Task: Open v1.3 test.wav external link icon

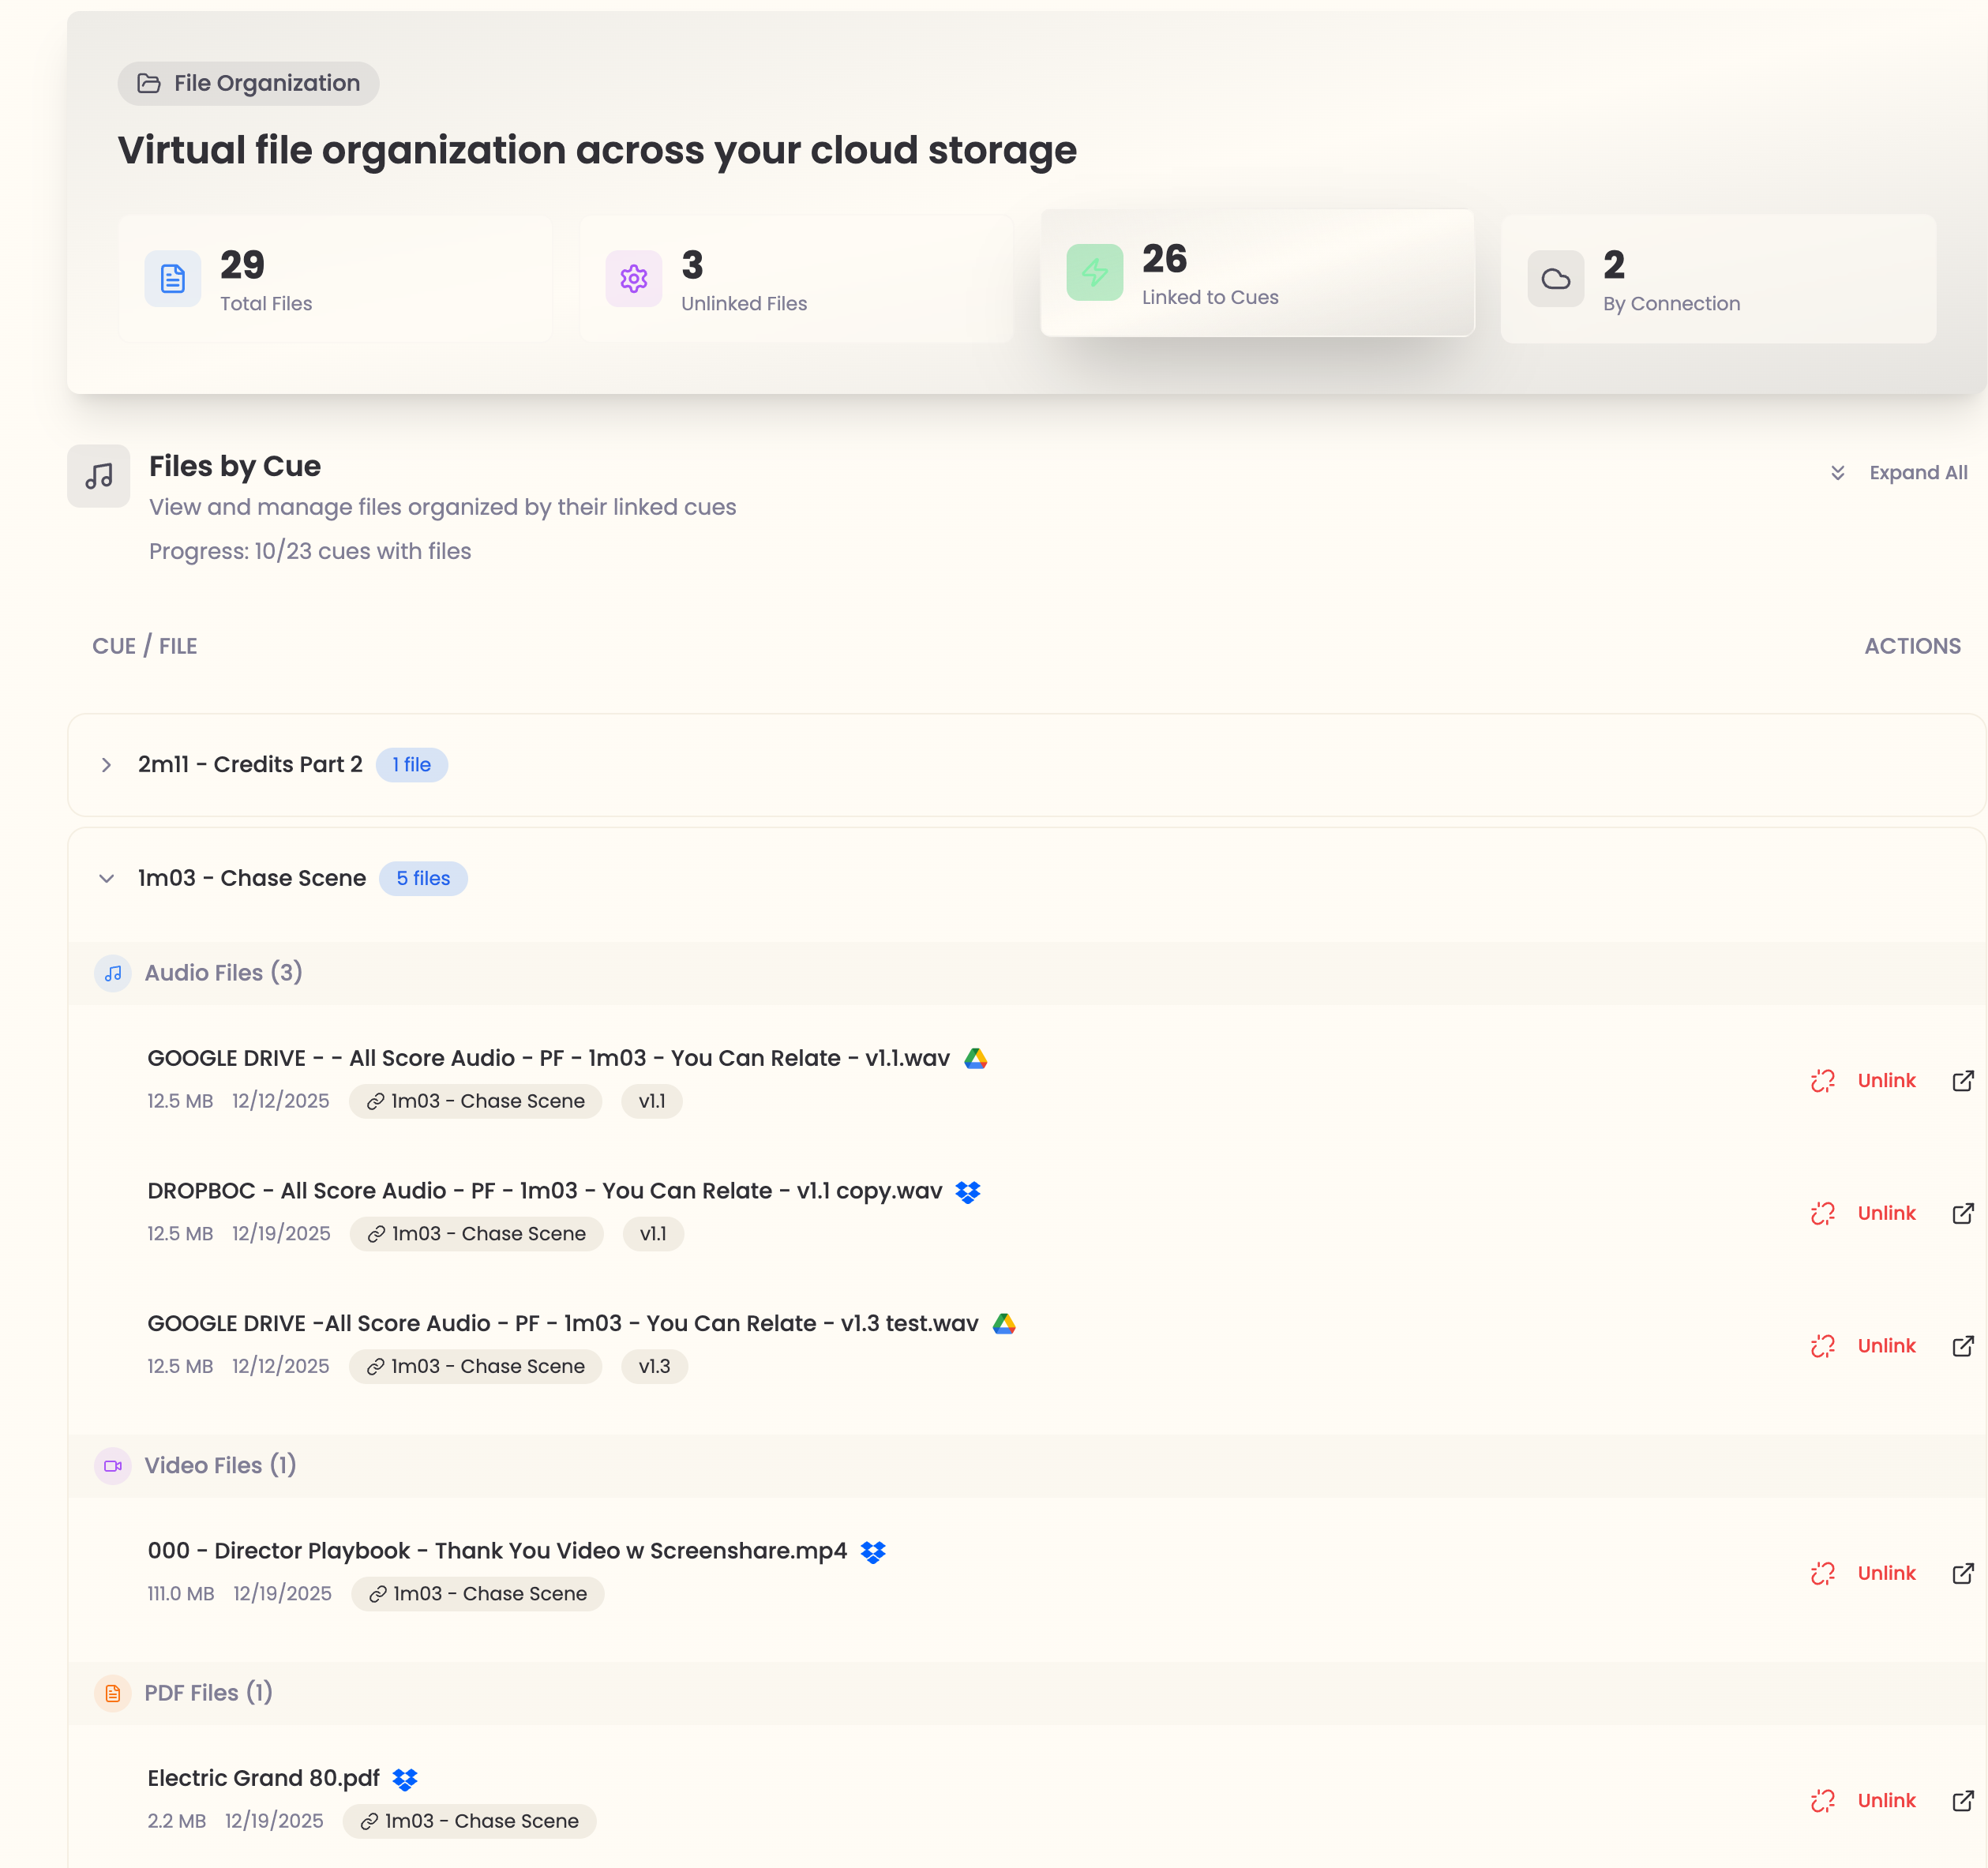Action: click(x=1963, y=1346)
